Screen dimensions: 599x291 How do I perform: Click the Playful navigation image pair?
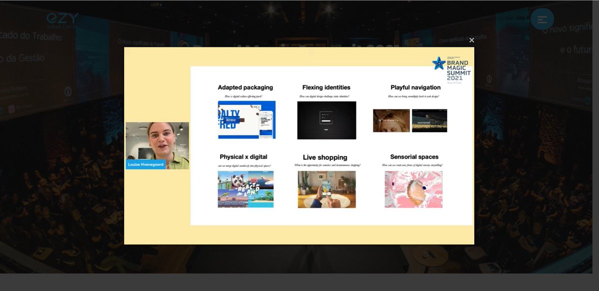[x=410, y=120]
